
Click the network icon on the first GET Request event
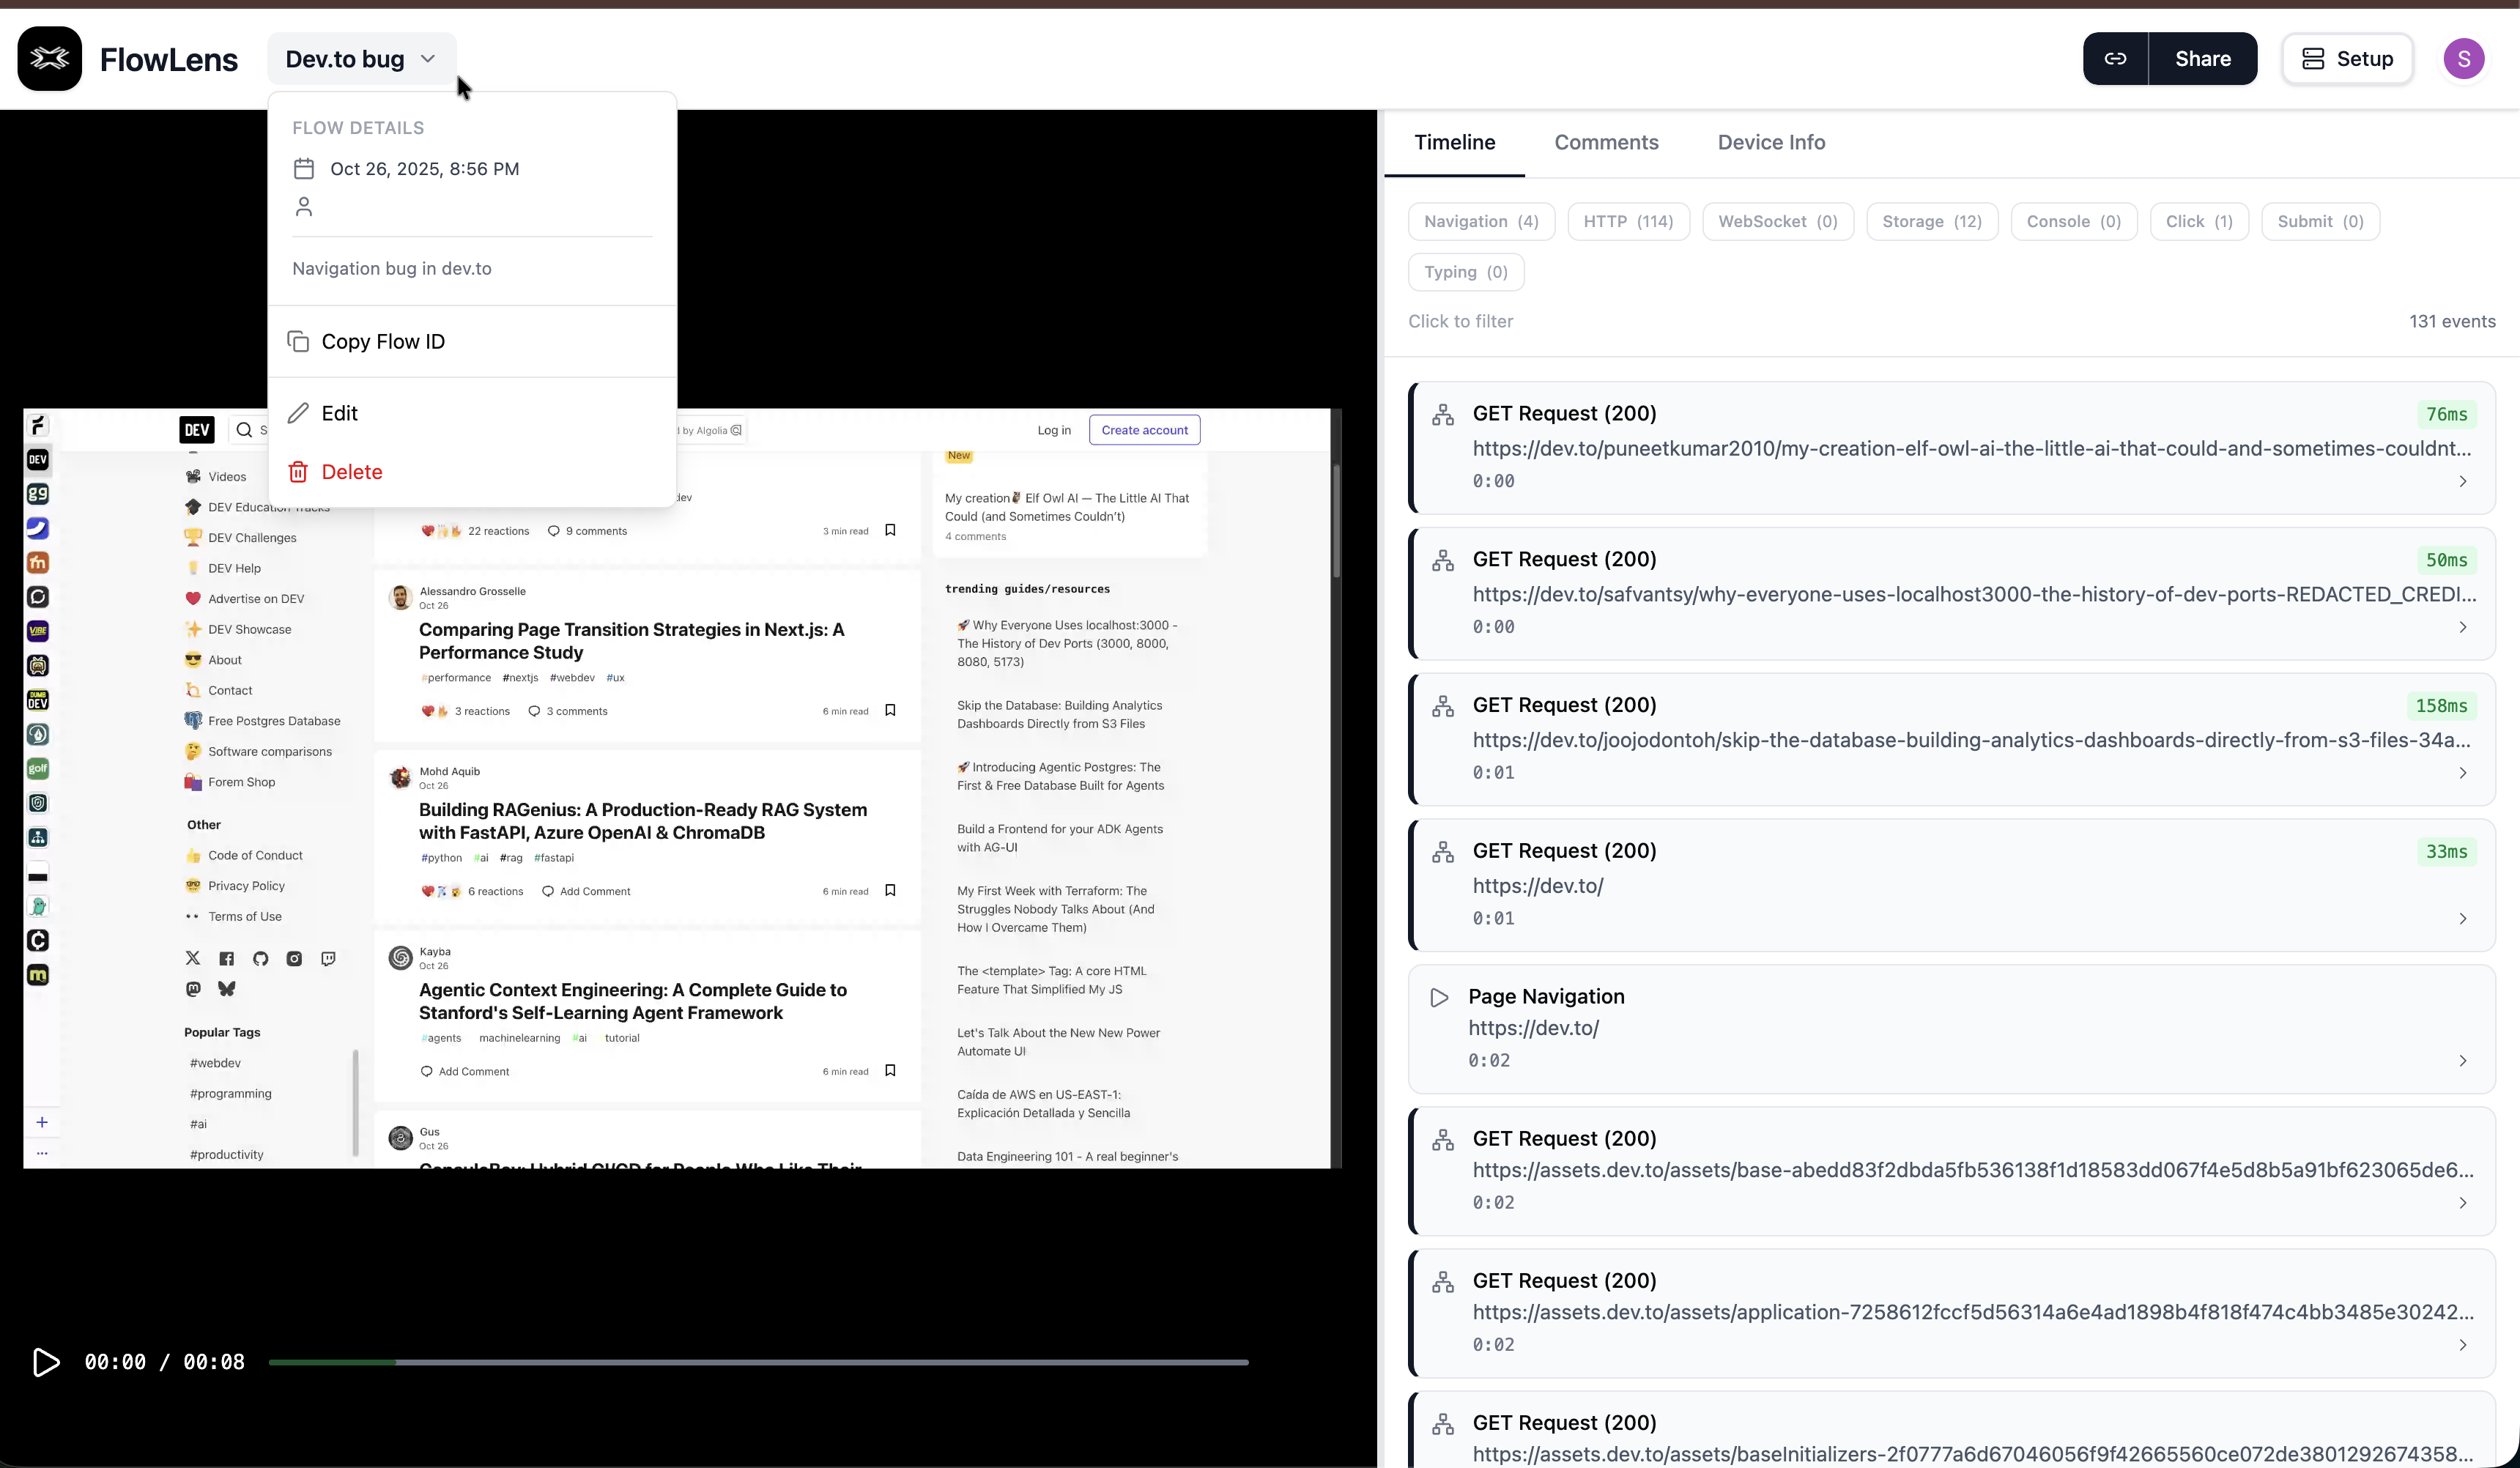pos(1443,413)
